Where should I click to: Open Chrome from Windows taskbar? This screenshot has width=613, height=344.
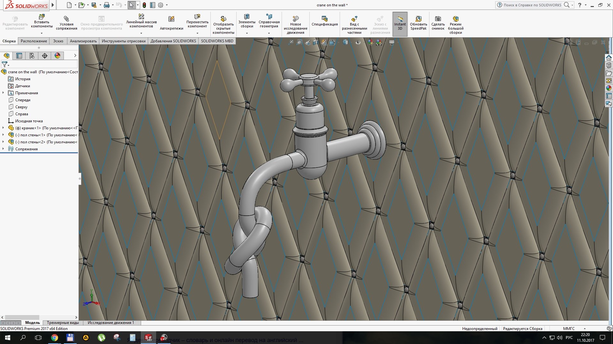[x=55, y=338]
